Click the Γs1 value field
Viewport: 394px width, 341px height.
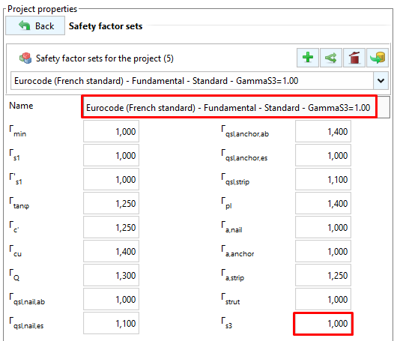point(111,155)
